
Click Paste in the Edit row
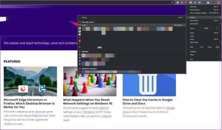coord(218,47)
